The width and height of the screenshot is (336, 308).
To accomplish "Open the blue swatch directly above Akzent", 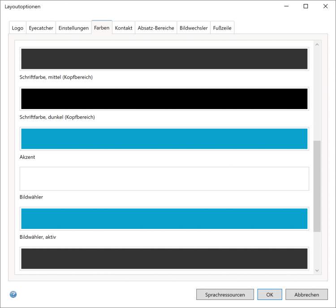I will pos(164,139).
